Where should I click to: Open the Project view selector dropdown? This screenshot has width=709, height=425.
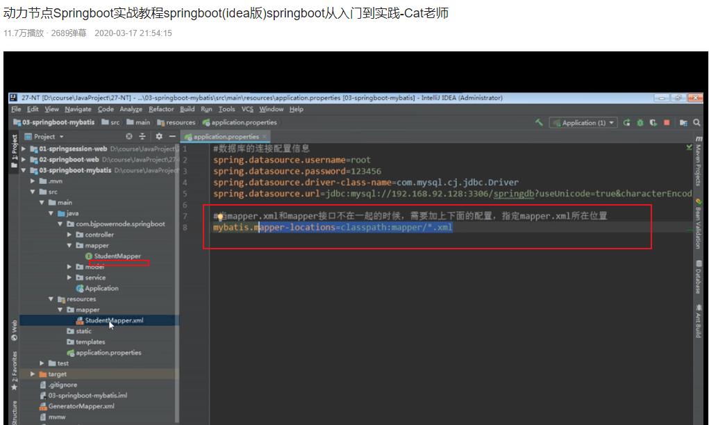pyautogui.click(x=44, y=137)
